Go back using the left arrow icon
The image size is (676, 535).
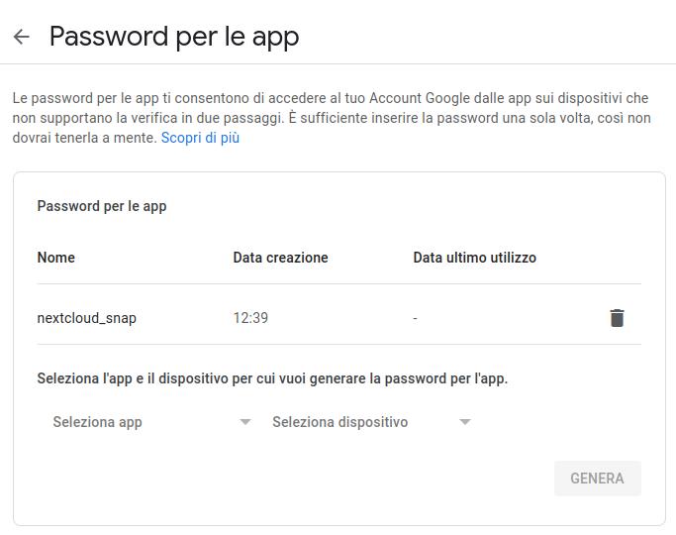point(21,37)
